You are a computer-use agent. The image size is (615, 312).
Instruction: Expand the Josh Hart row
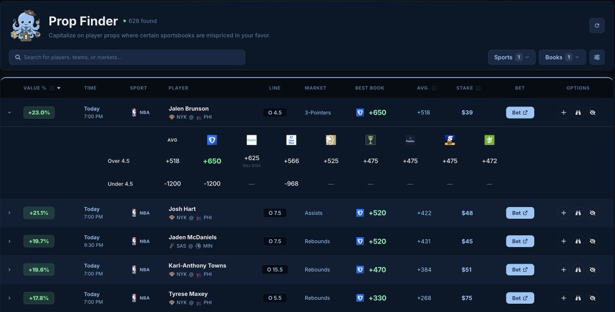click(9, 213)
